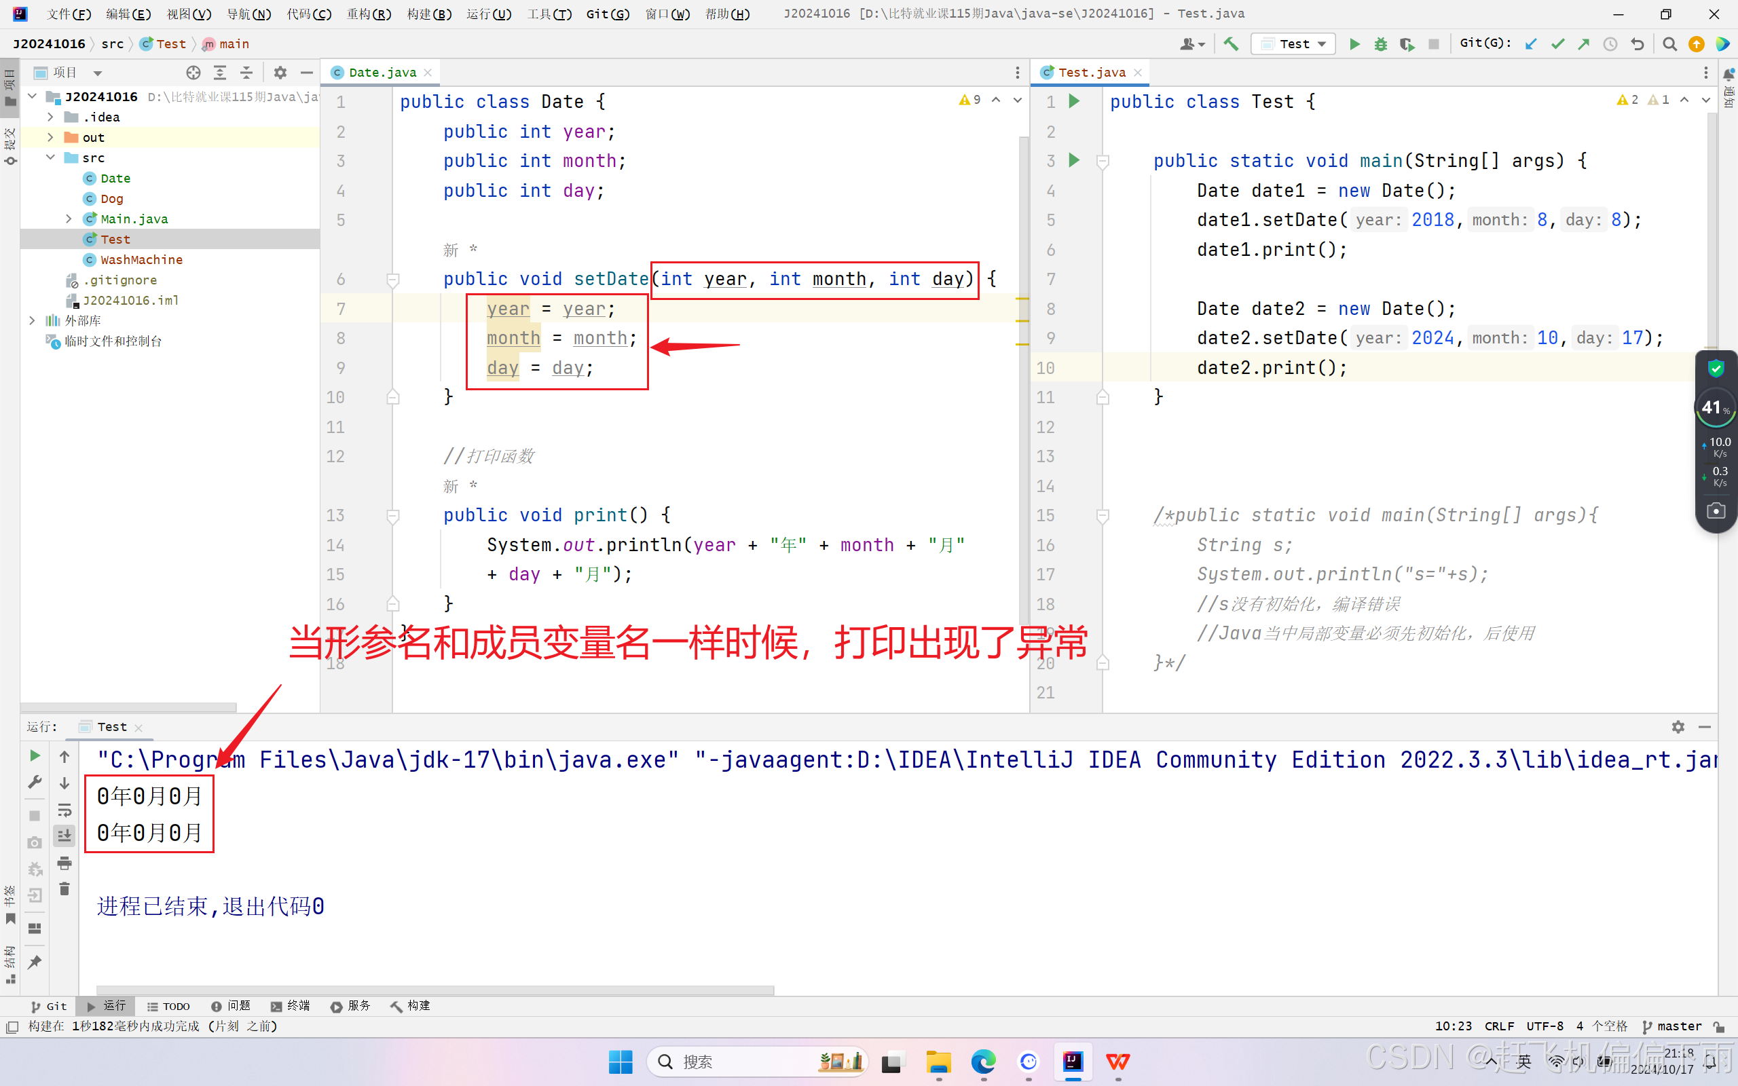The width and height of the screenshot is (1738, 1086).
Task: Collapse the src folder in project tree
Action: [50, 157]
